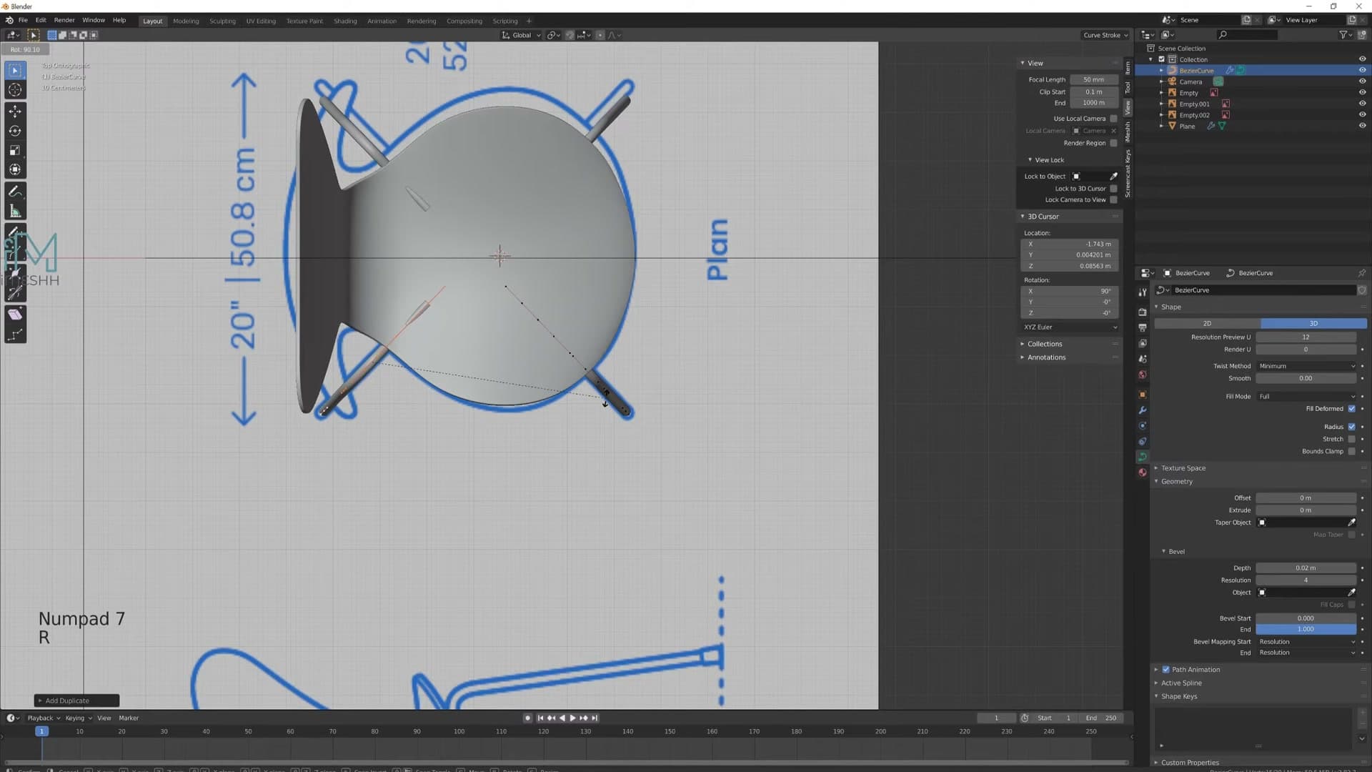This screenshot has height=772, width=1372.
Task: Uncheck the Path Animation checkbox
Action: (1165, 670)
